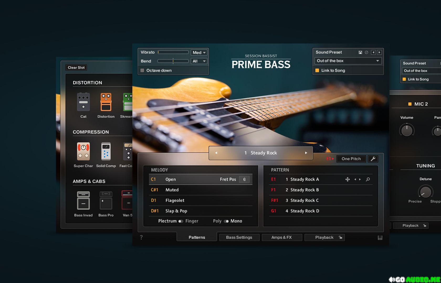The image size is (441, 283).
Task: Click the PRIME BASS title logo
Action: pyautogui.click(x=261, y=64)
